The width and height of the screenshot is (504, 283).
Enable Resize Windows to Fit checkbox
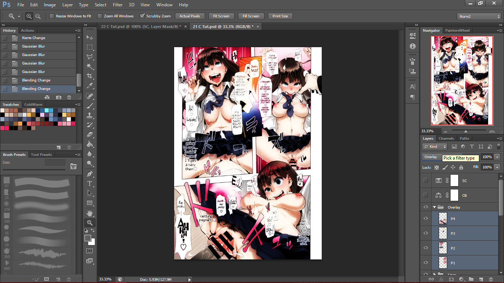52,16
